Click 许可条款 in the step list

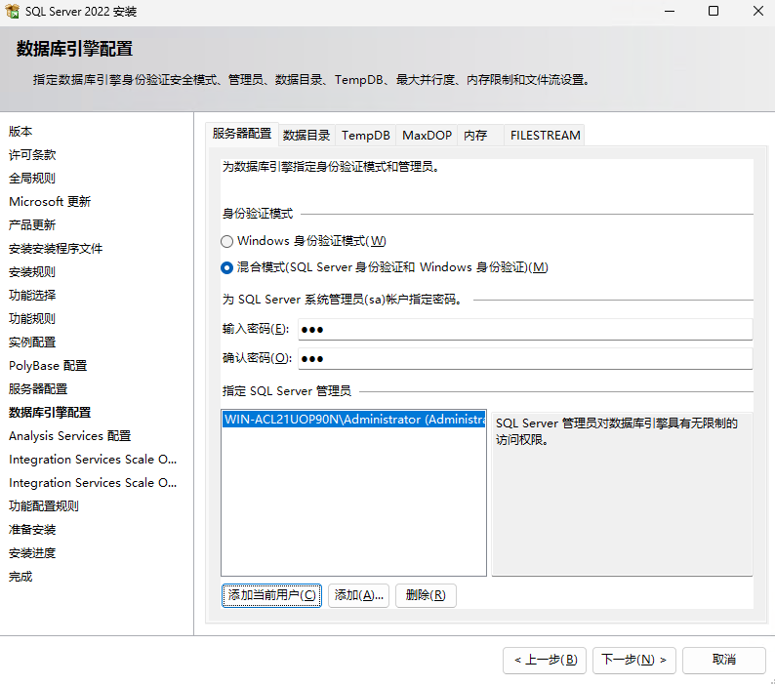[32, 155]
